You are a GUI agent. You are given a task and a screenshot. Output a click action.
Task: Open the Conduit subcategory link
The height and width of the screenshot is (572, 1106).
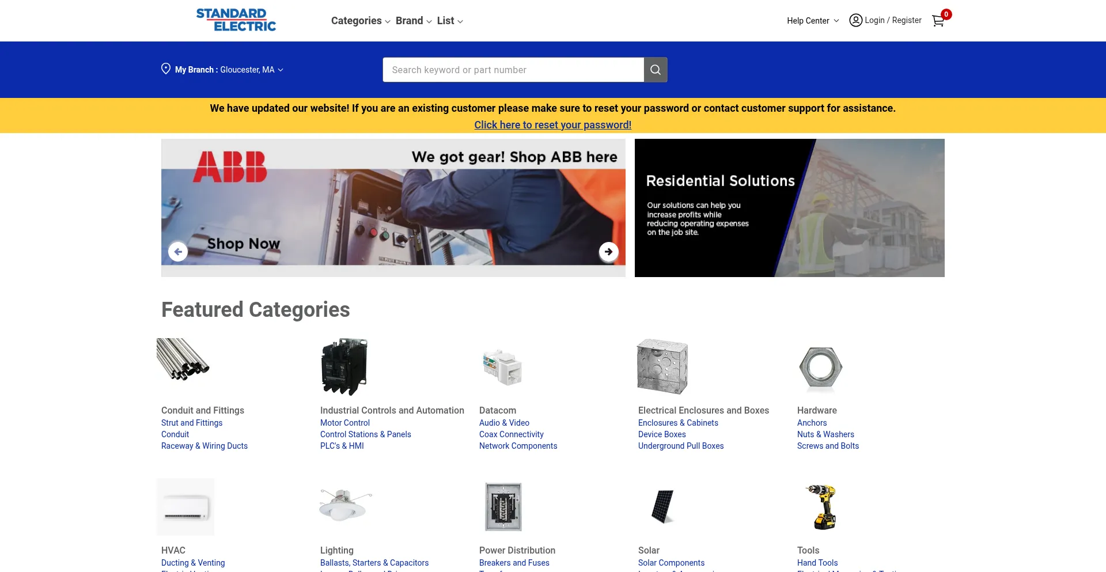click(175, 434)
